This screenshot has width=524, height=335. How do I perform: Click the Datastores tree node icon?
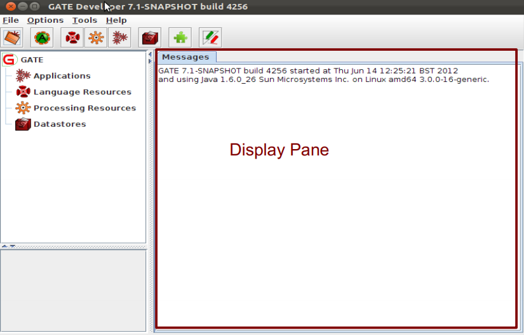[x=23, y=124]
